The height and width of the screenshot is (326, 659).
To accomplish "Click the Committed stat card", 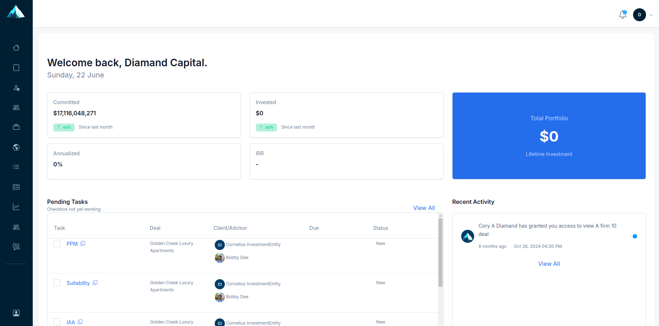I will click(x=144, y=115).
